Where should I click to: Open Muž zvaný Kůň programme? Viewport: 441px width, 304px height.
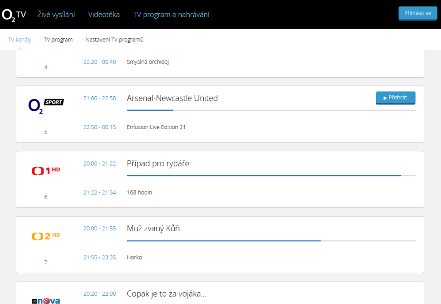pyautogui.click(x=153, y=229)
